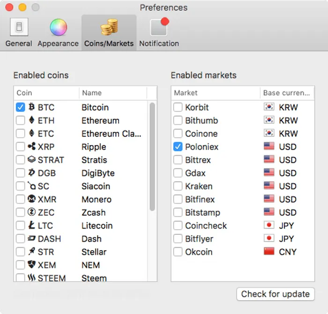Click the Chinese flag beside Okcoin
328x314 pixels.
click(269, 252)
